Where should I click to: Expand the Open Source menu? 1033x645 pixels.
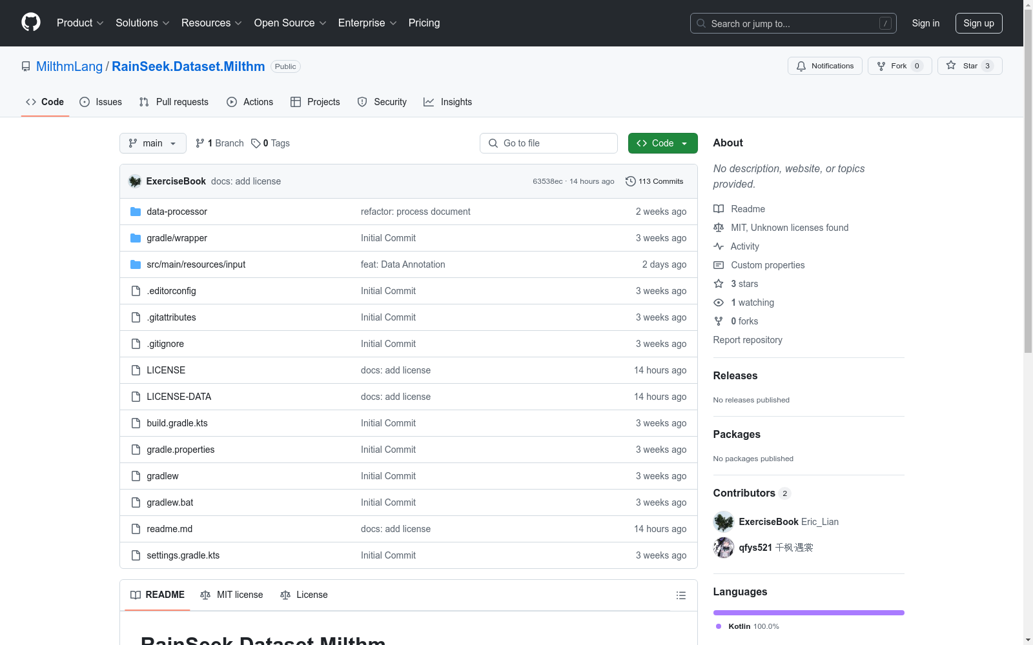[x=291, y=23]
